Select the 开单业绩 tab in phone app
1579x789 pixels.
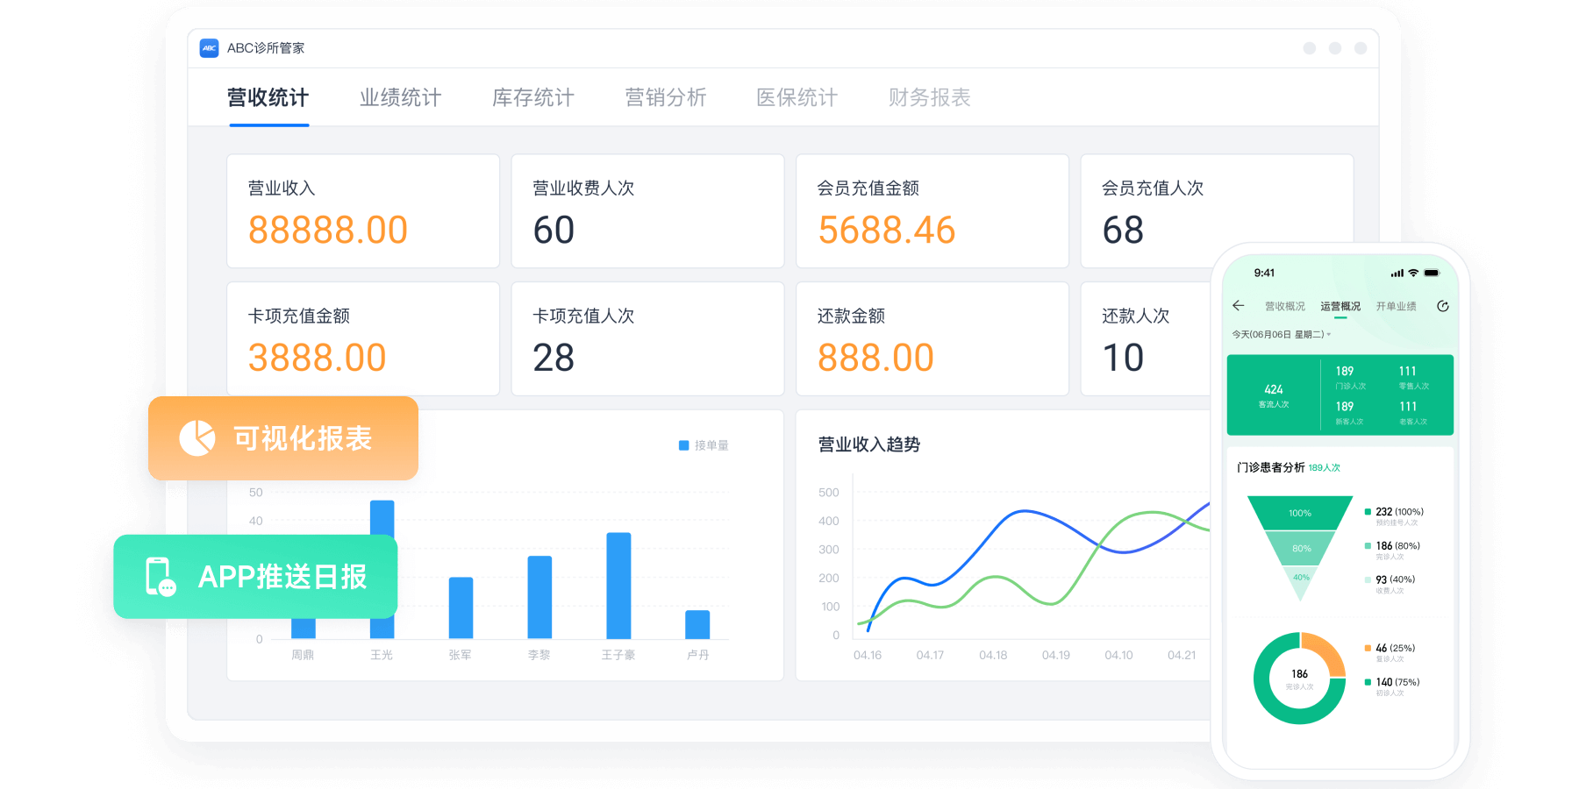(x=1396, y=306)
